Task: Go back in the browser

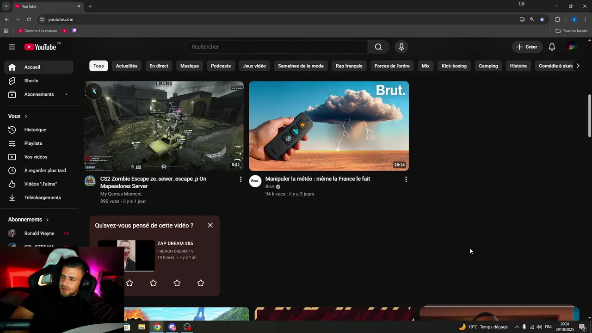Action: coord(6,19)
